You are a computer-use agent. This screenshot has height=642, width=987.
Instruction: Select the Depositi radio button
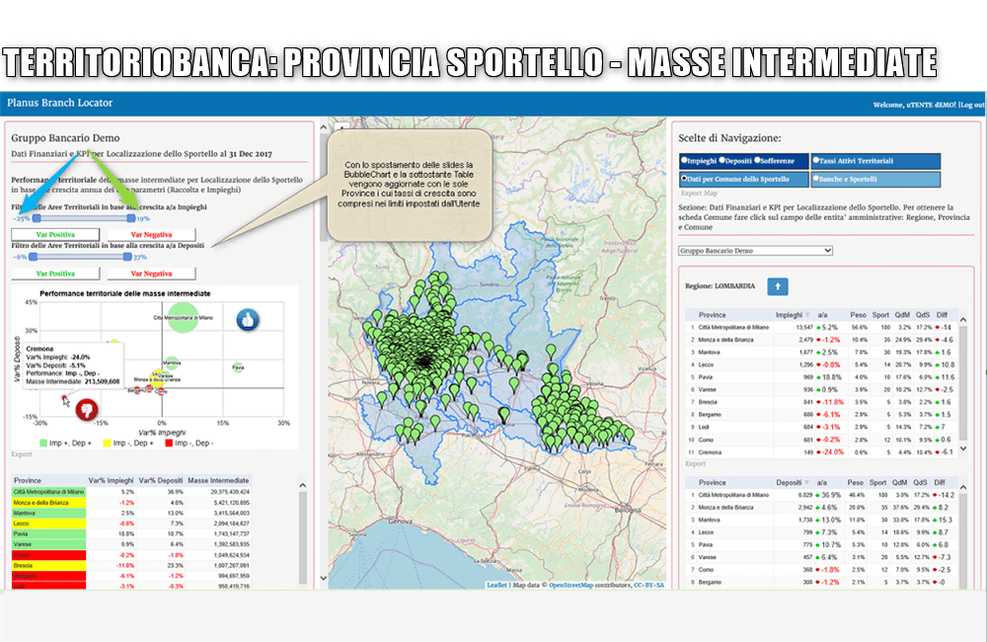pos(722,160)
